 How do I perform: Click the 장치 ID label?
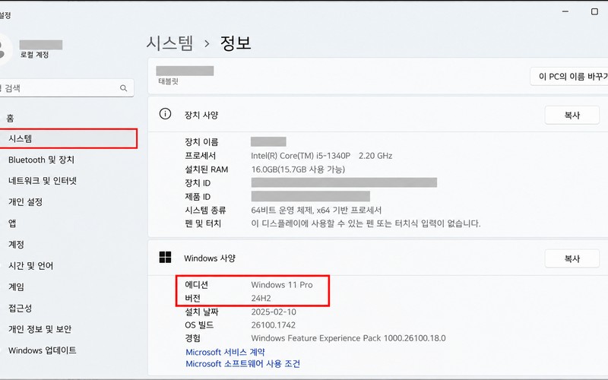(x=198, y=183)
